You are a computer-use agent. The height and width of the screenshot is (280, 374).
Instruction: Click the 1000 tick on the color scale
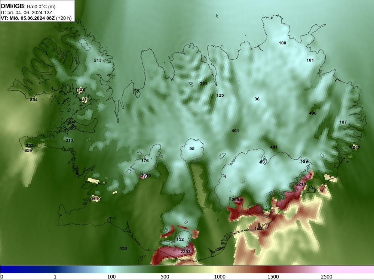220,277
